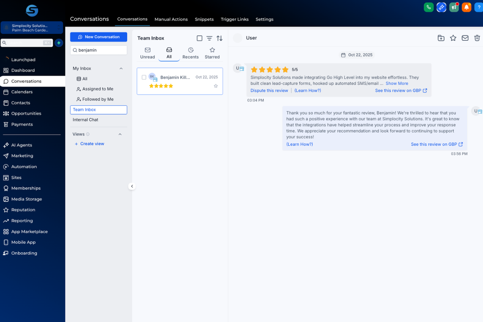Click the Dispute this review link
This screenshot has width=483, height=322.
269,90
